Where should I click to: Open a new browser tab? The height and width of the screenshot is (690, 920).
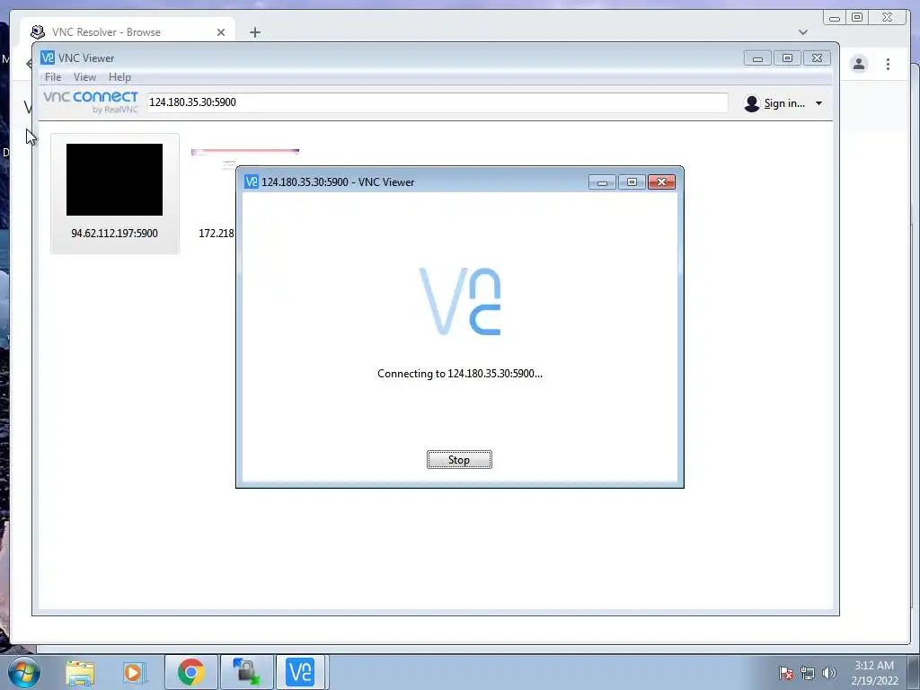pyautogui.click(x=254, y=32)
